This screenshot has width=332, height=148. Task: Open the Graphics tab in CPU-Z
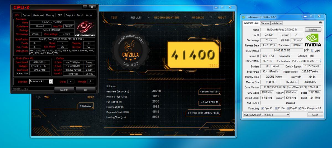point(70,15)
